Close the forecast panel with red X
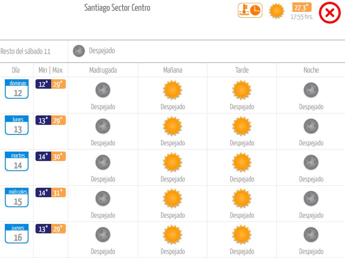Image resolution: width=345 pixels, height=258 pixels. [329, 13]
